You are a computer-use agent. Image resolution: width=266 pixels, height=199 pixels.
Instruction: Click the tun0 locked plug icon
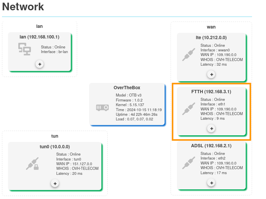pos(32,164)
